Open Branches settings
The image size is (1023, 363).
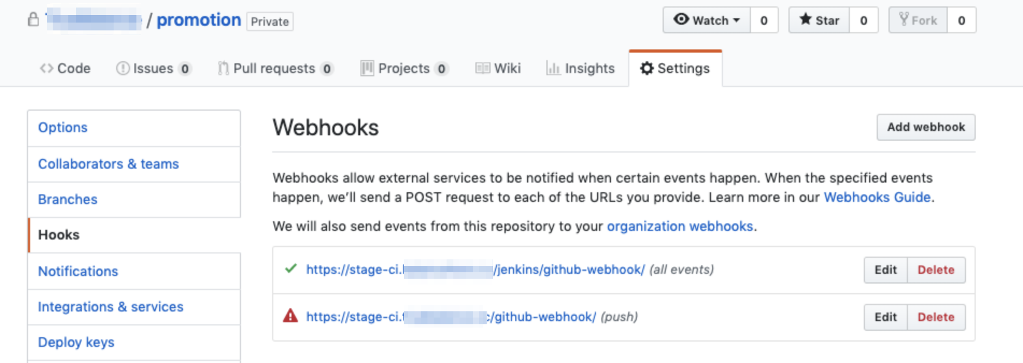click(134, 199)
